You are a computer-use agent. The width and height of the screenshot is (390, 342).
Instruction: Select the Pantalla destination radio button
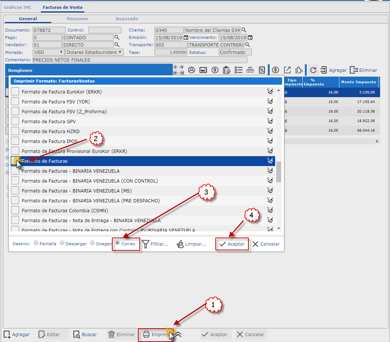point(36,243)
